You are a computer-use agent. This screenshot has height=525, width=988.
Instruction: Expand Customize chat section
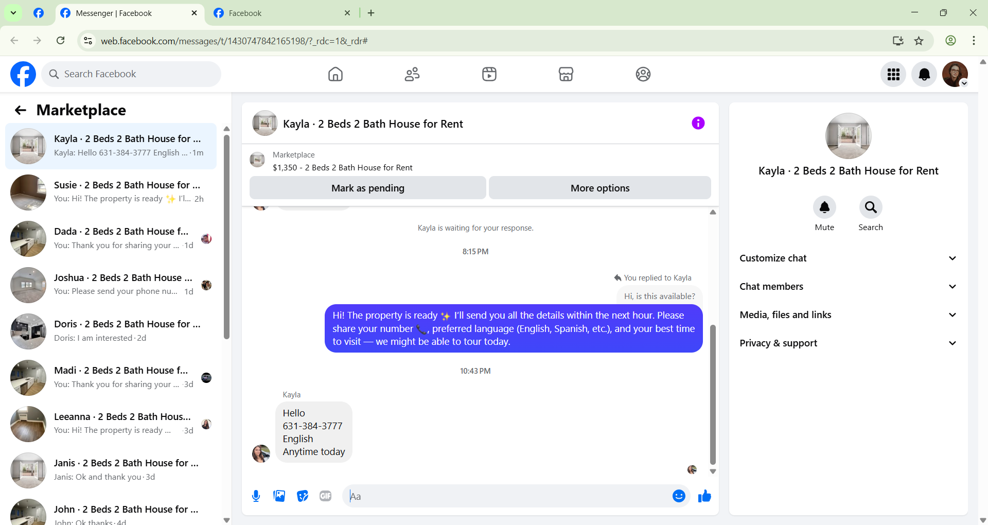(848, 258)
